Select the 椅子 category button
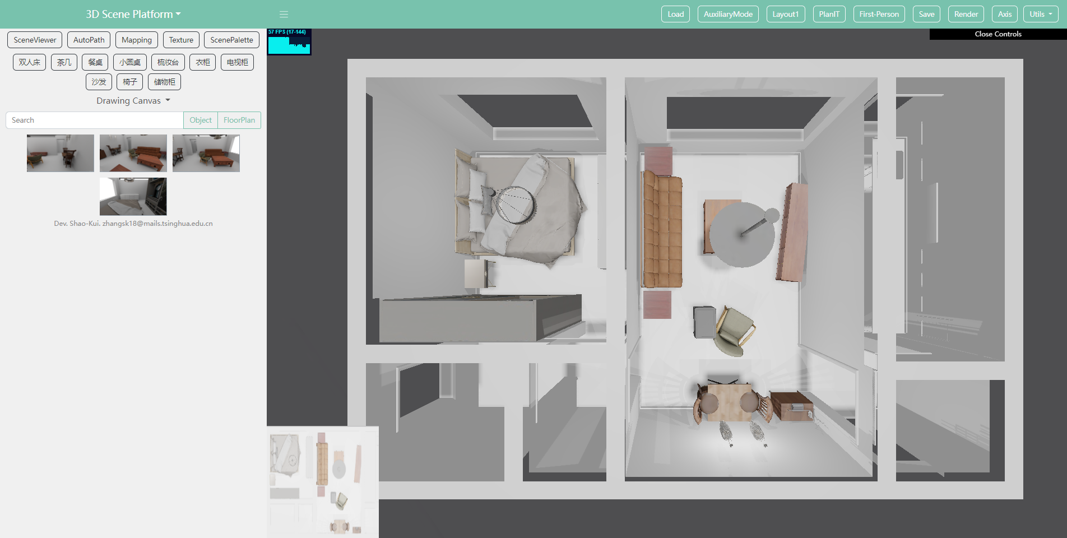1067x538 pixels. pyautogui.click(x=129, y=82)
